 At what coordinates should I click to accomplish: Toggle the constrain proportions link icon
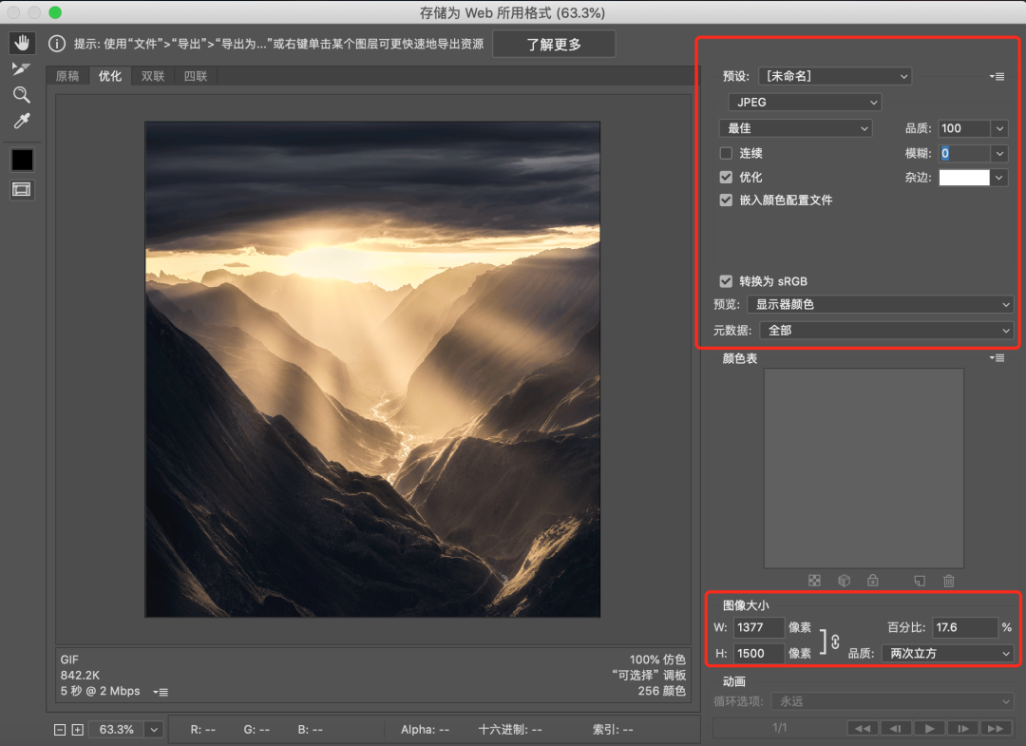pos(836,642)
